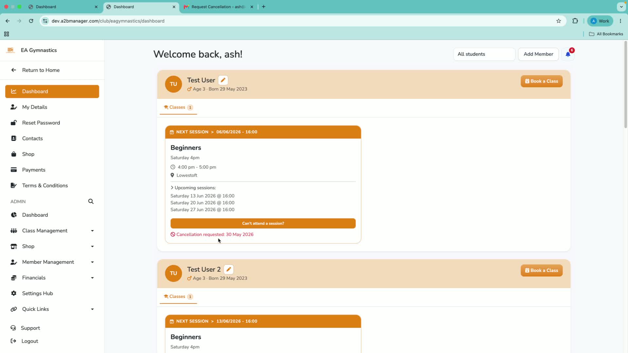Open the apps grid in bookmarks bar
The width and height of the screenshot is (628, 353).
coord(7,34)
